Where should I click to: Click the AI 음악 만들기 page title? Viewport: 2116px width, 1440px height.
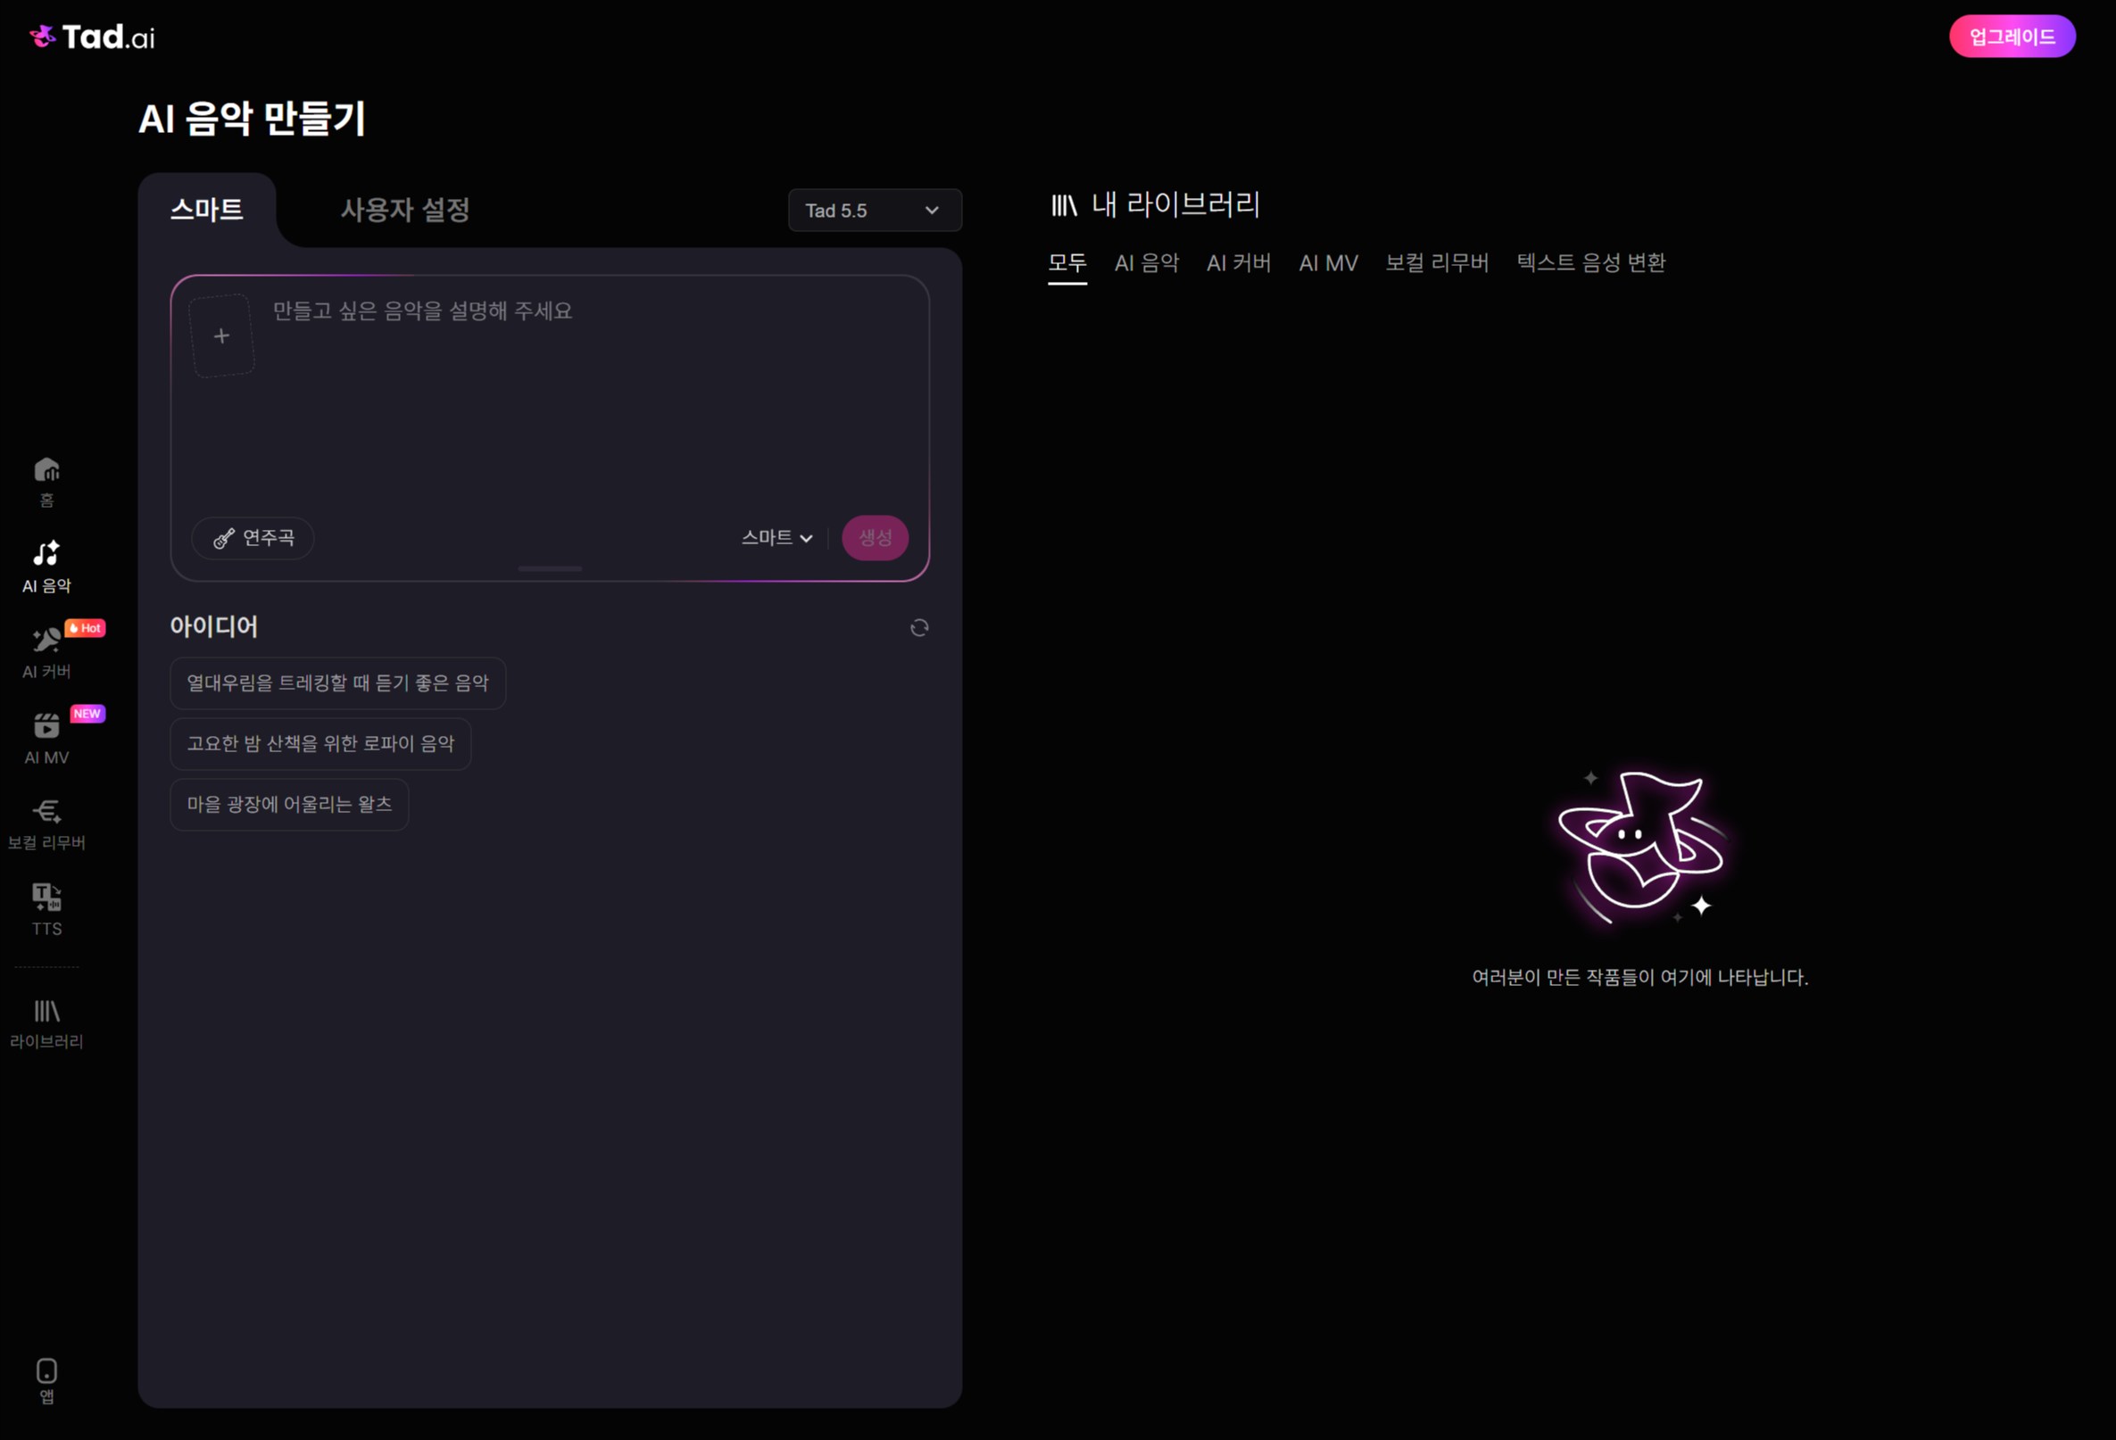tap(252, 120)
